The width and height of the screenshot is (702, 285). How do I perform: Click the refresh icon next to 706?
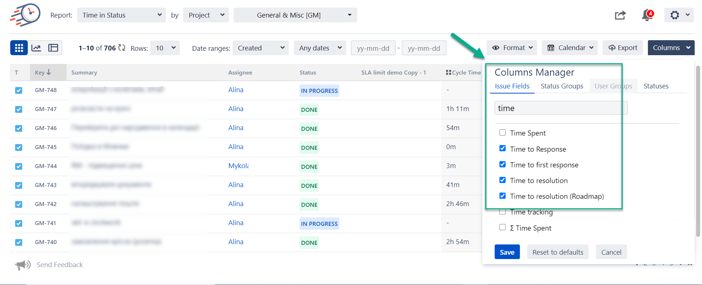pyautogui.click(x=122, y=48)
